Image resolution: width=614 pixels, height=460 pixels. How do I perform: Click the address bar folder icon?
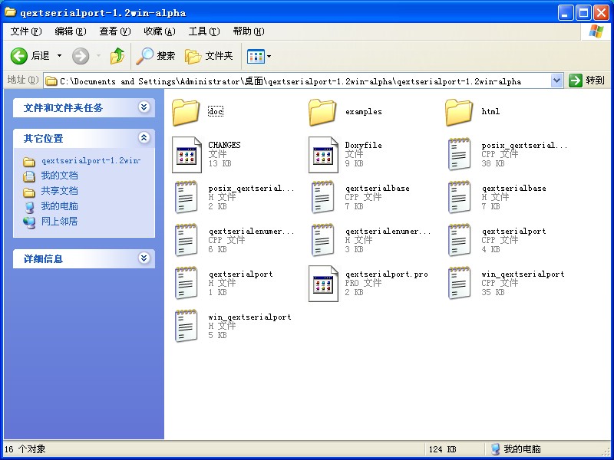click(51, 81)
